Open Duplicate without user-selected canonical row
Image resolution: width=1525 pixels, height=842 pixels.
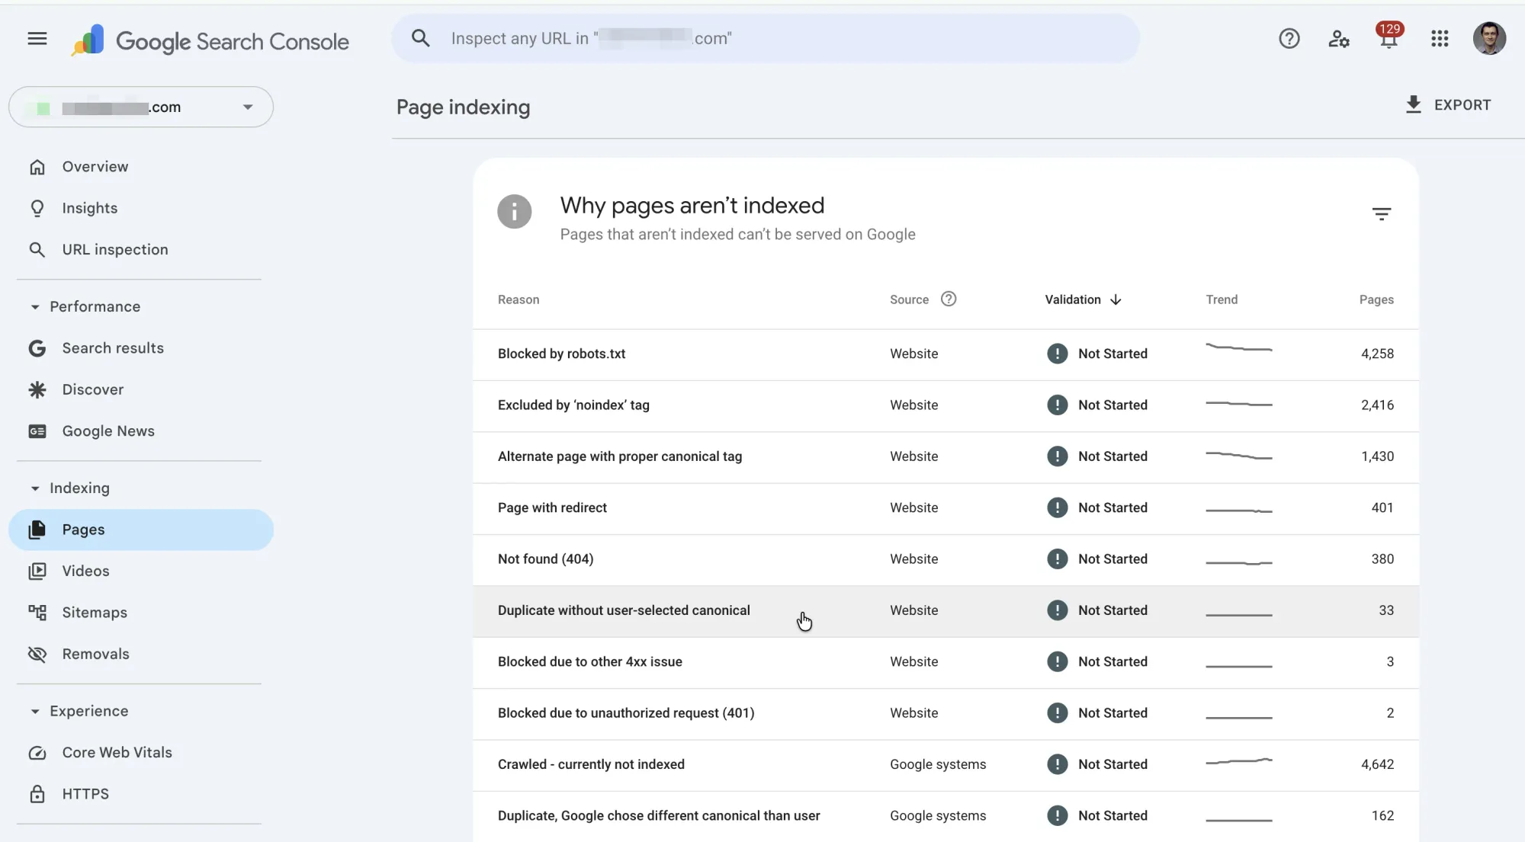point(945,611)
